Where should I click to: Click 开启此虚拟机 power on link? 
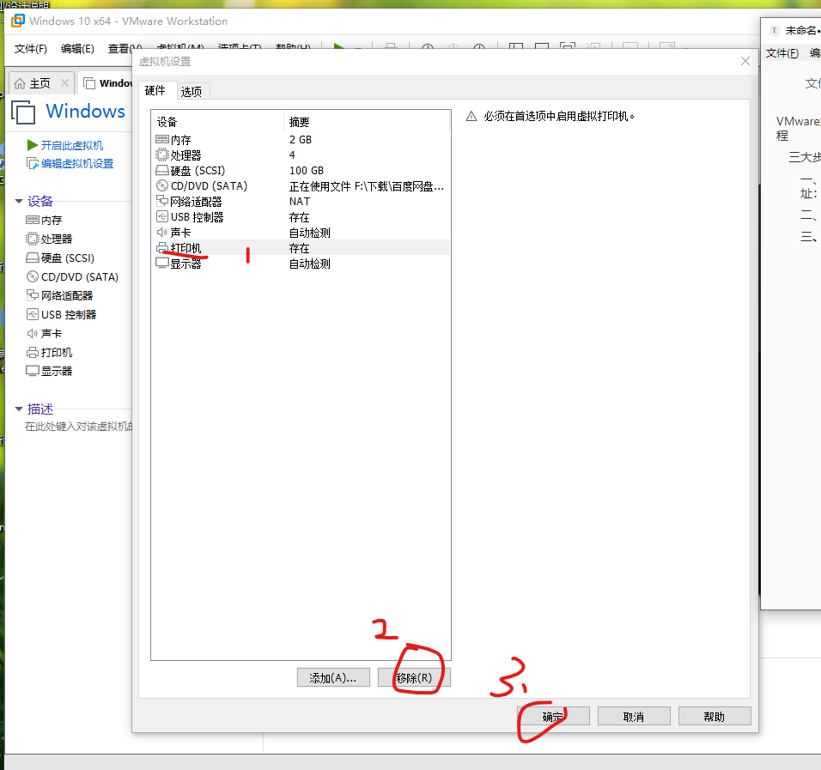click(72, 145)
